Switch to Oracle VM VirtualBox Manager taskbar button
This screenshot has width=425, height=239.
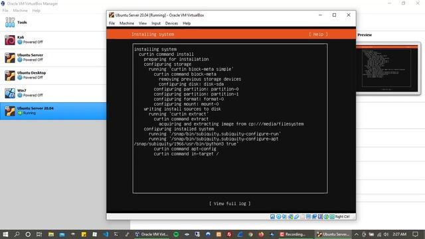pyautogui.click(x=152, y=234)
